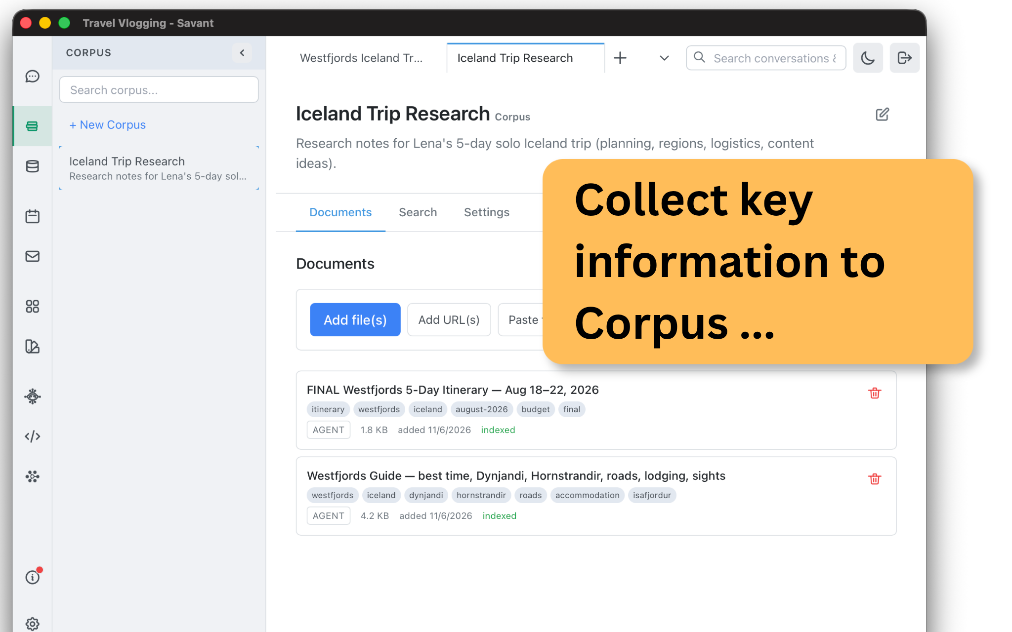Click the Search corpus input field
This screenshot has height=632, width=1012.
coord(159,90)
